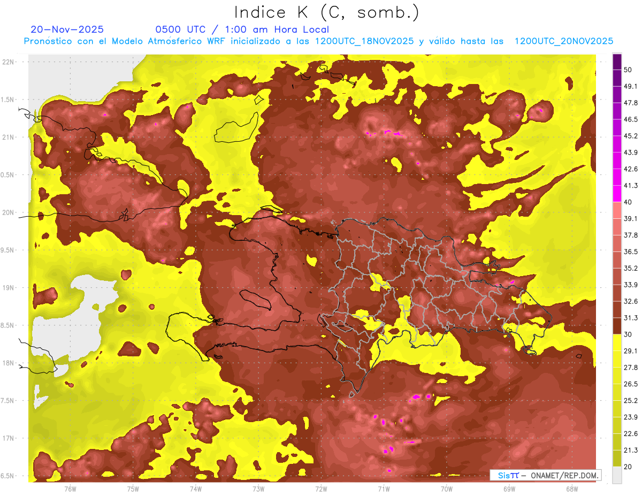Image resolution: width=642 pixels, height=496 pixels.
Task: Pick the magenta swatch between 40 and 41.3
Action: point(617,194)
